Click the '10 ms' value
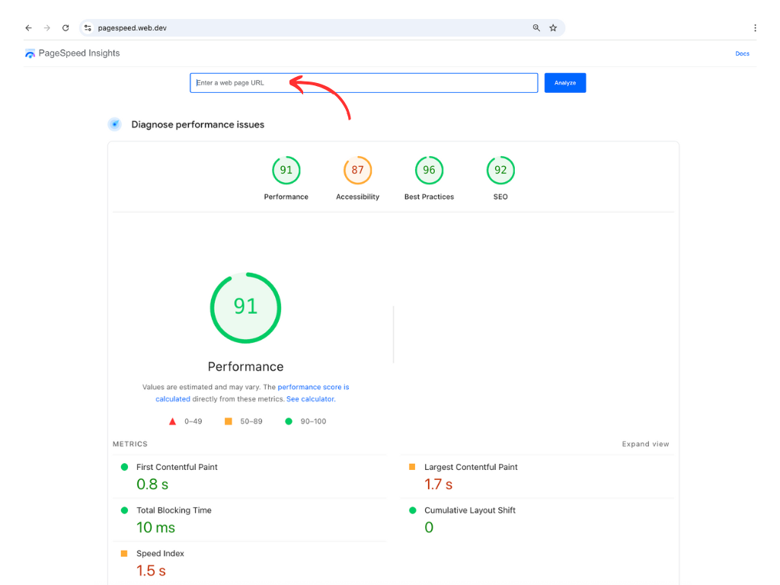 pyautogui.click(x=155, y=527)
